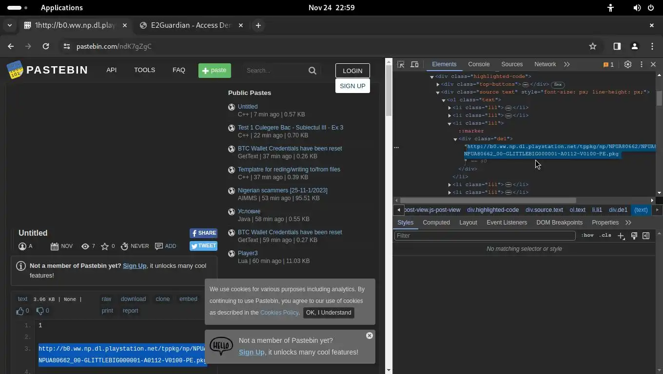Switch to E2Guardian Access Denied tab
Viewport: 663px width, 374px height.
(191, 25)
